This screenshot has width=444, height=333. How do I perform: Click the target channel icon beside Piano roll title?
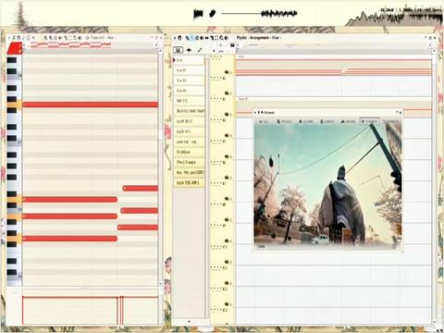click(x=87, y=38)
